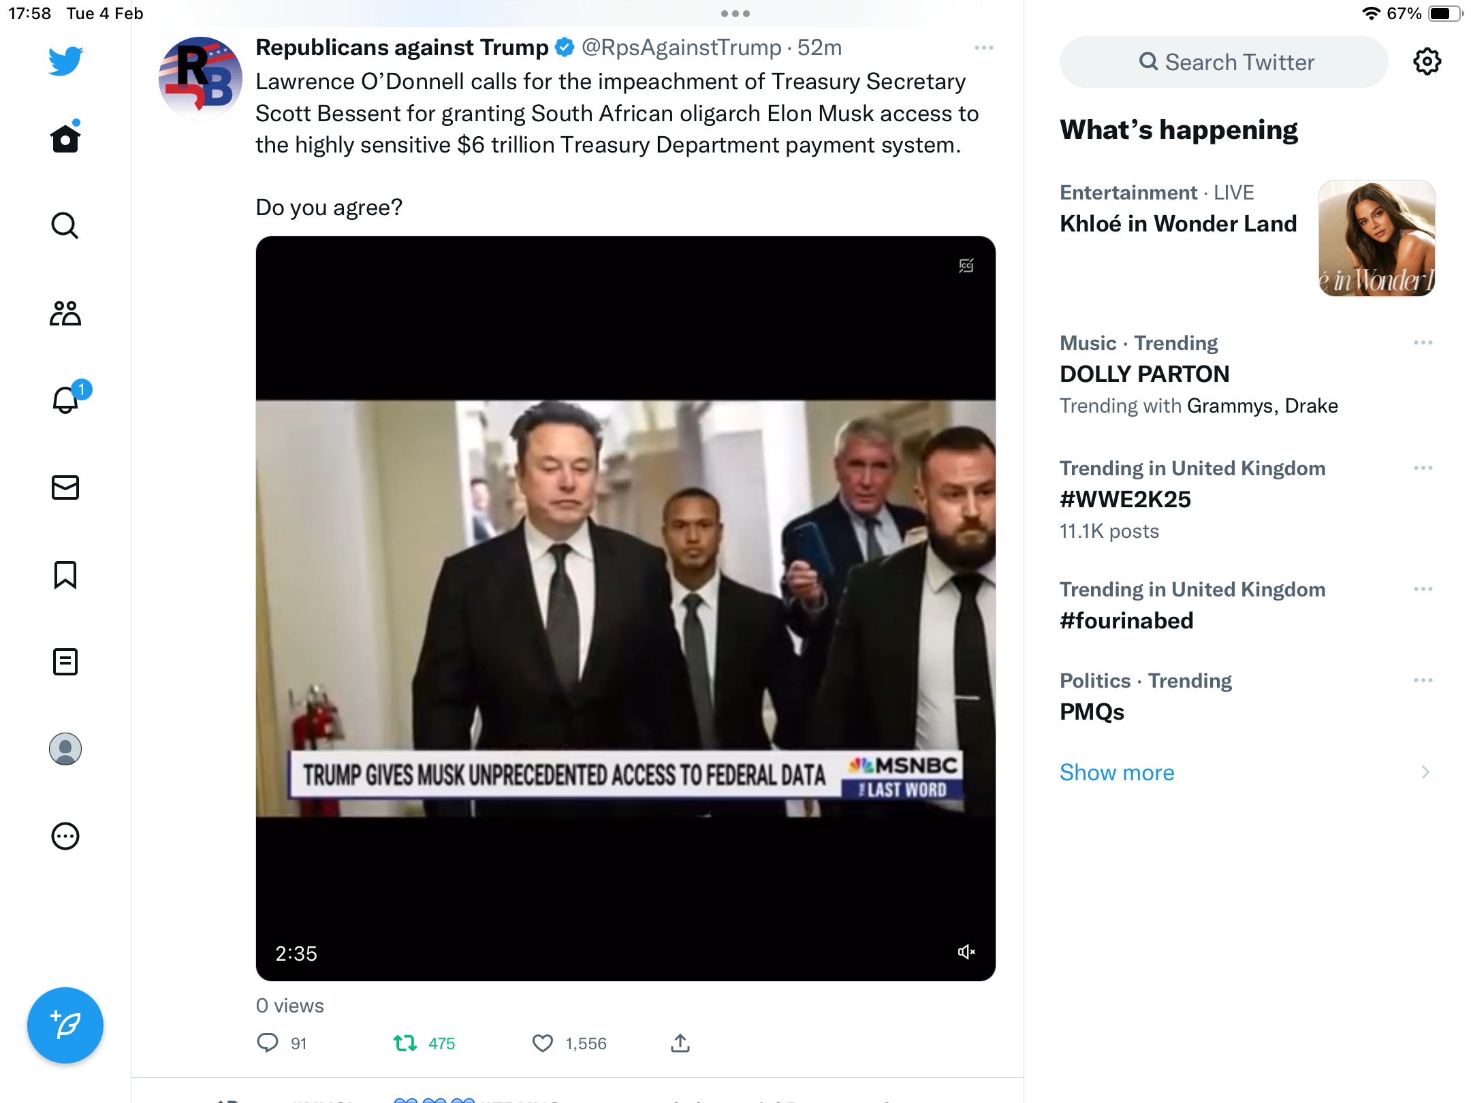Open the Bookmarks icon
Screen dimensions: 1471x1103
[65, 575]
